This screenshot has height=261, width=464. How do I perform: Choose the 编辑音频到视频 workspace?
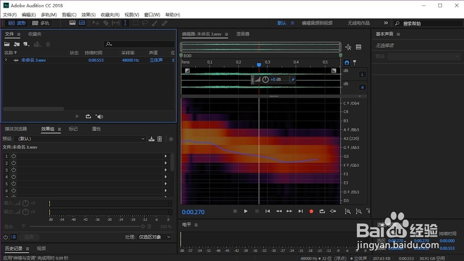click(x=317, y=23)
